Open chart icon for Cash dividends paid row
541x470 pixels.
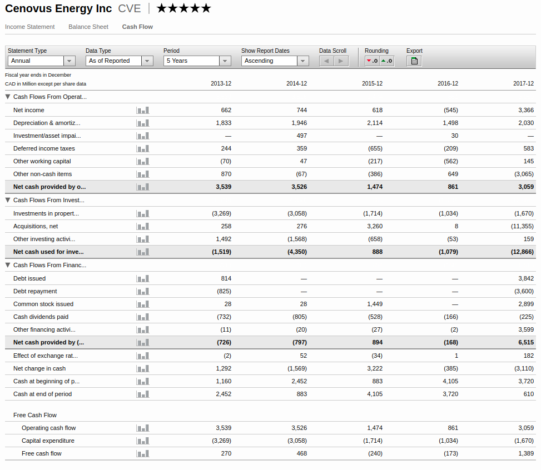pos(143,317)
